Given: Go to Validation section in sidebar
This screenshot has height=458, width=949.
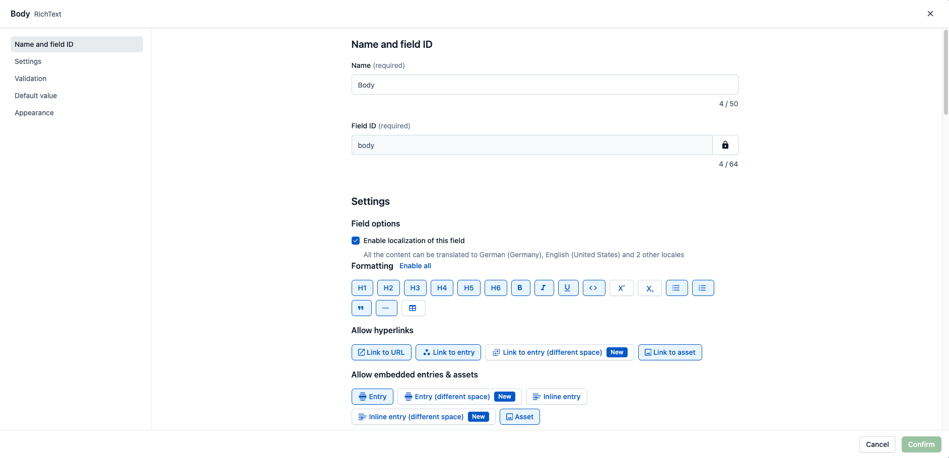Looking at the screenshot, I should pyautogui.click(x=77, y=79).
